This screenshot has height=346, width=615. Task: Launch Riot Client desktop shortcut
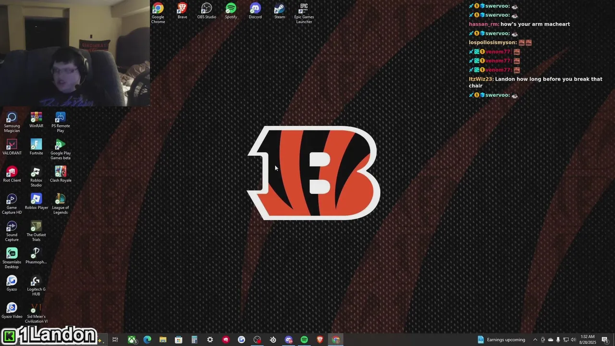(12, 174)
